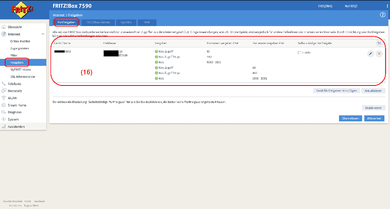The width and height of the screenshot is (390, 209).
Task: Enable the Selbstständige Portfreigabe checkbox
Action: (x=299, y=53)
